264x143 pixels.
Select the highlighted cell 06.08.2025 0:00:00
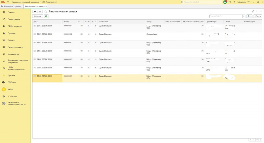(47, 78)
